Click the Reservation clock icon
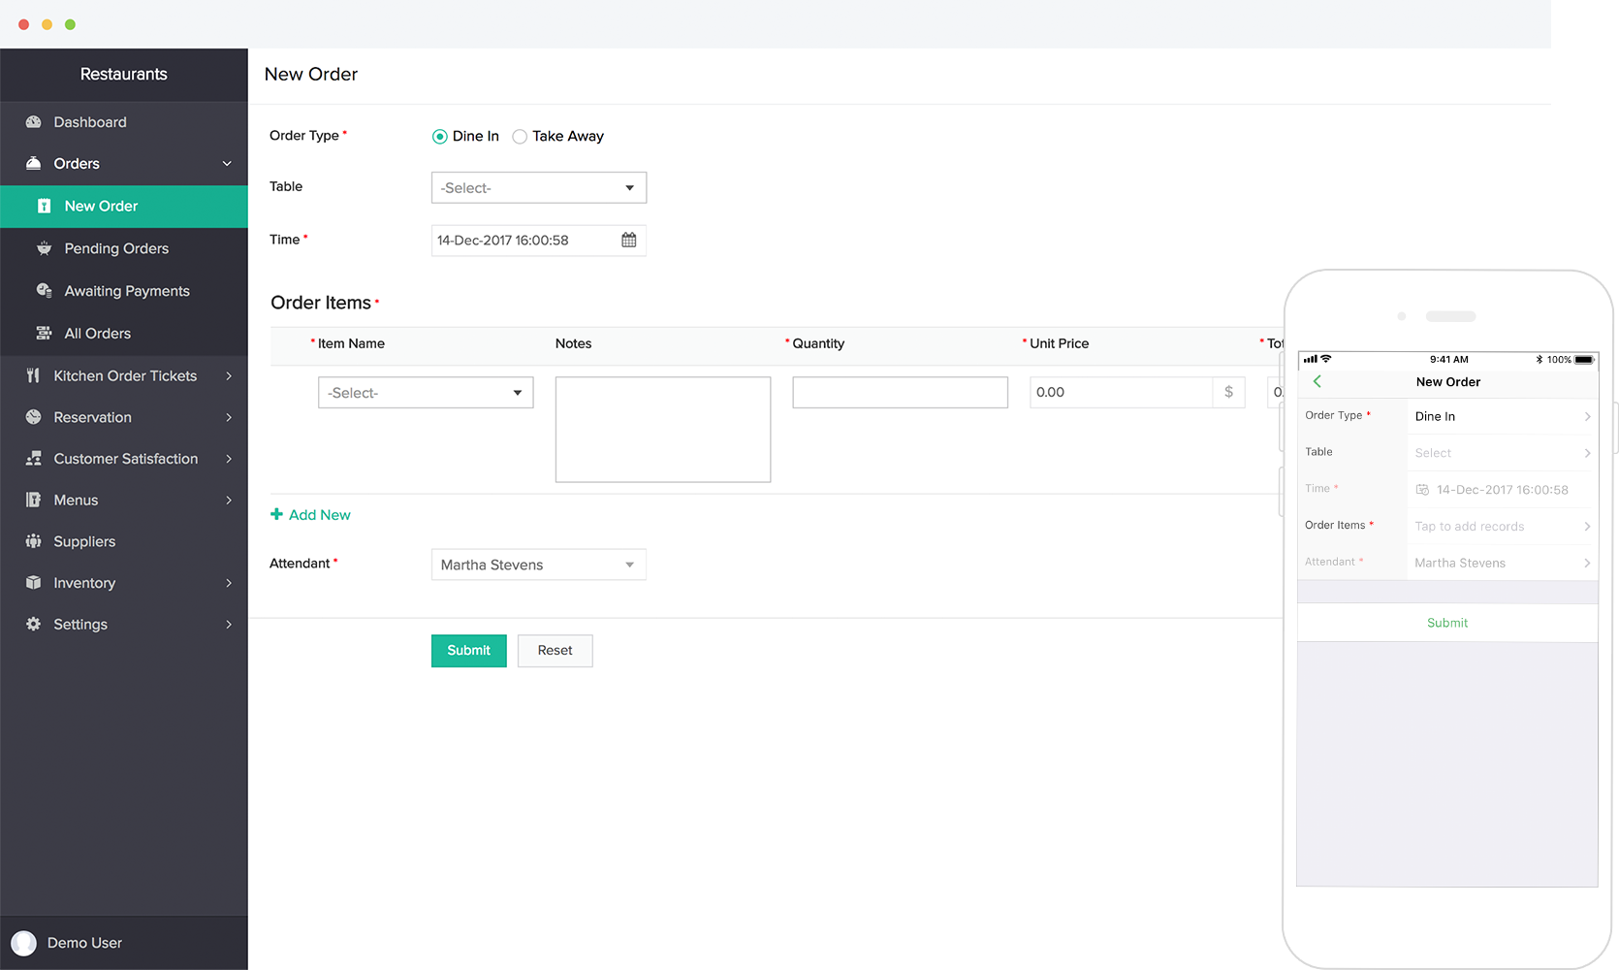 click(x=33, y=417)
